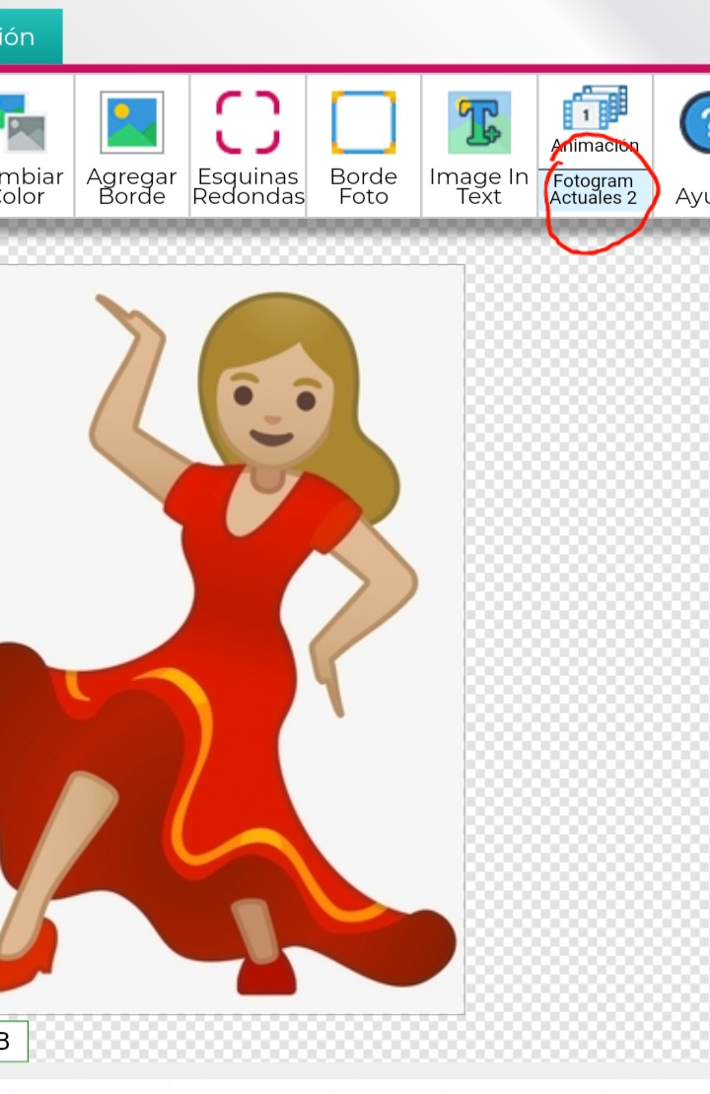Click the Agregar Borde picture icon
Image resolution: width=710 pixels, height=1094 pixels.
(131, 122)
